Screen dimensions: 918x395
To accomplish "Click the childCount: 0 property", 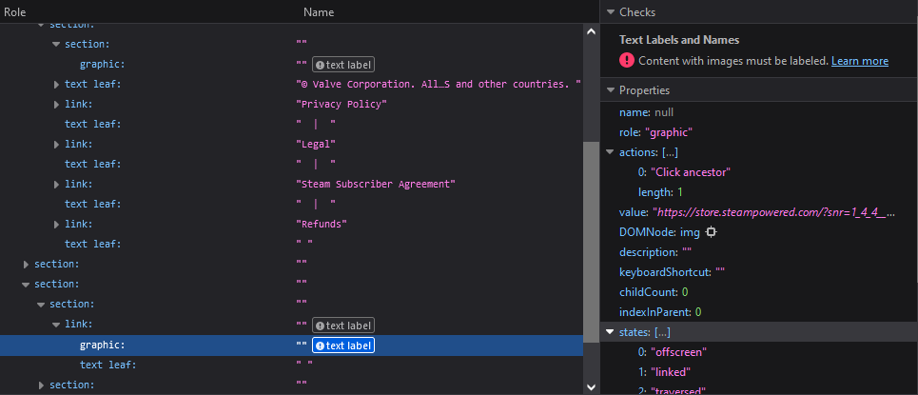I will pyautogui.click(x=654, y=292).
